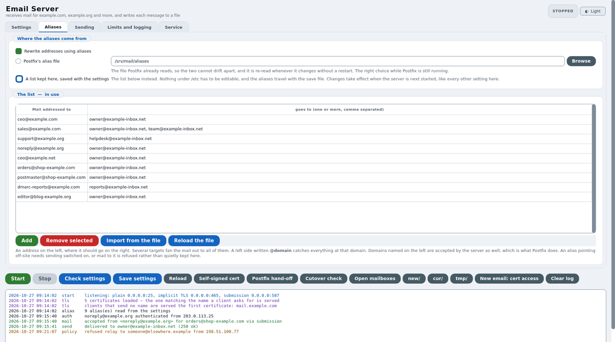
Task: Click the 'Mail addressed to' column header
Action: pos(51,109)
